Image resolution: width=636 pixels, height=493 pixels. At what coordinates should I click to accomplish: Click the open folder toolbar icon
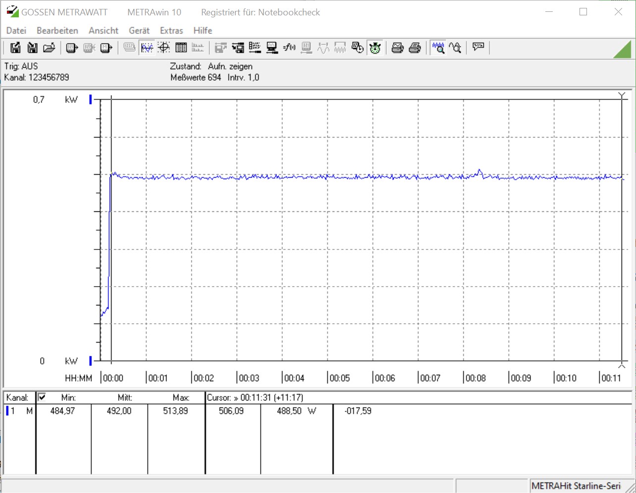(49, 48)
